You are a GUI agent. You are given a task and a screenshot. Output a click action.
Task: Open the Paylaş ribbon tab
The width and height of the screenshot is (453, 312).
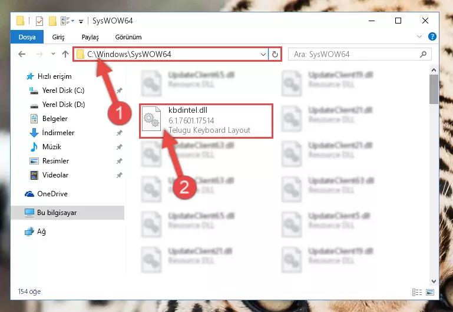point(90,37)
